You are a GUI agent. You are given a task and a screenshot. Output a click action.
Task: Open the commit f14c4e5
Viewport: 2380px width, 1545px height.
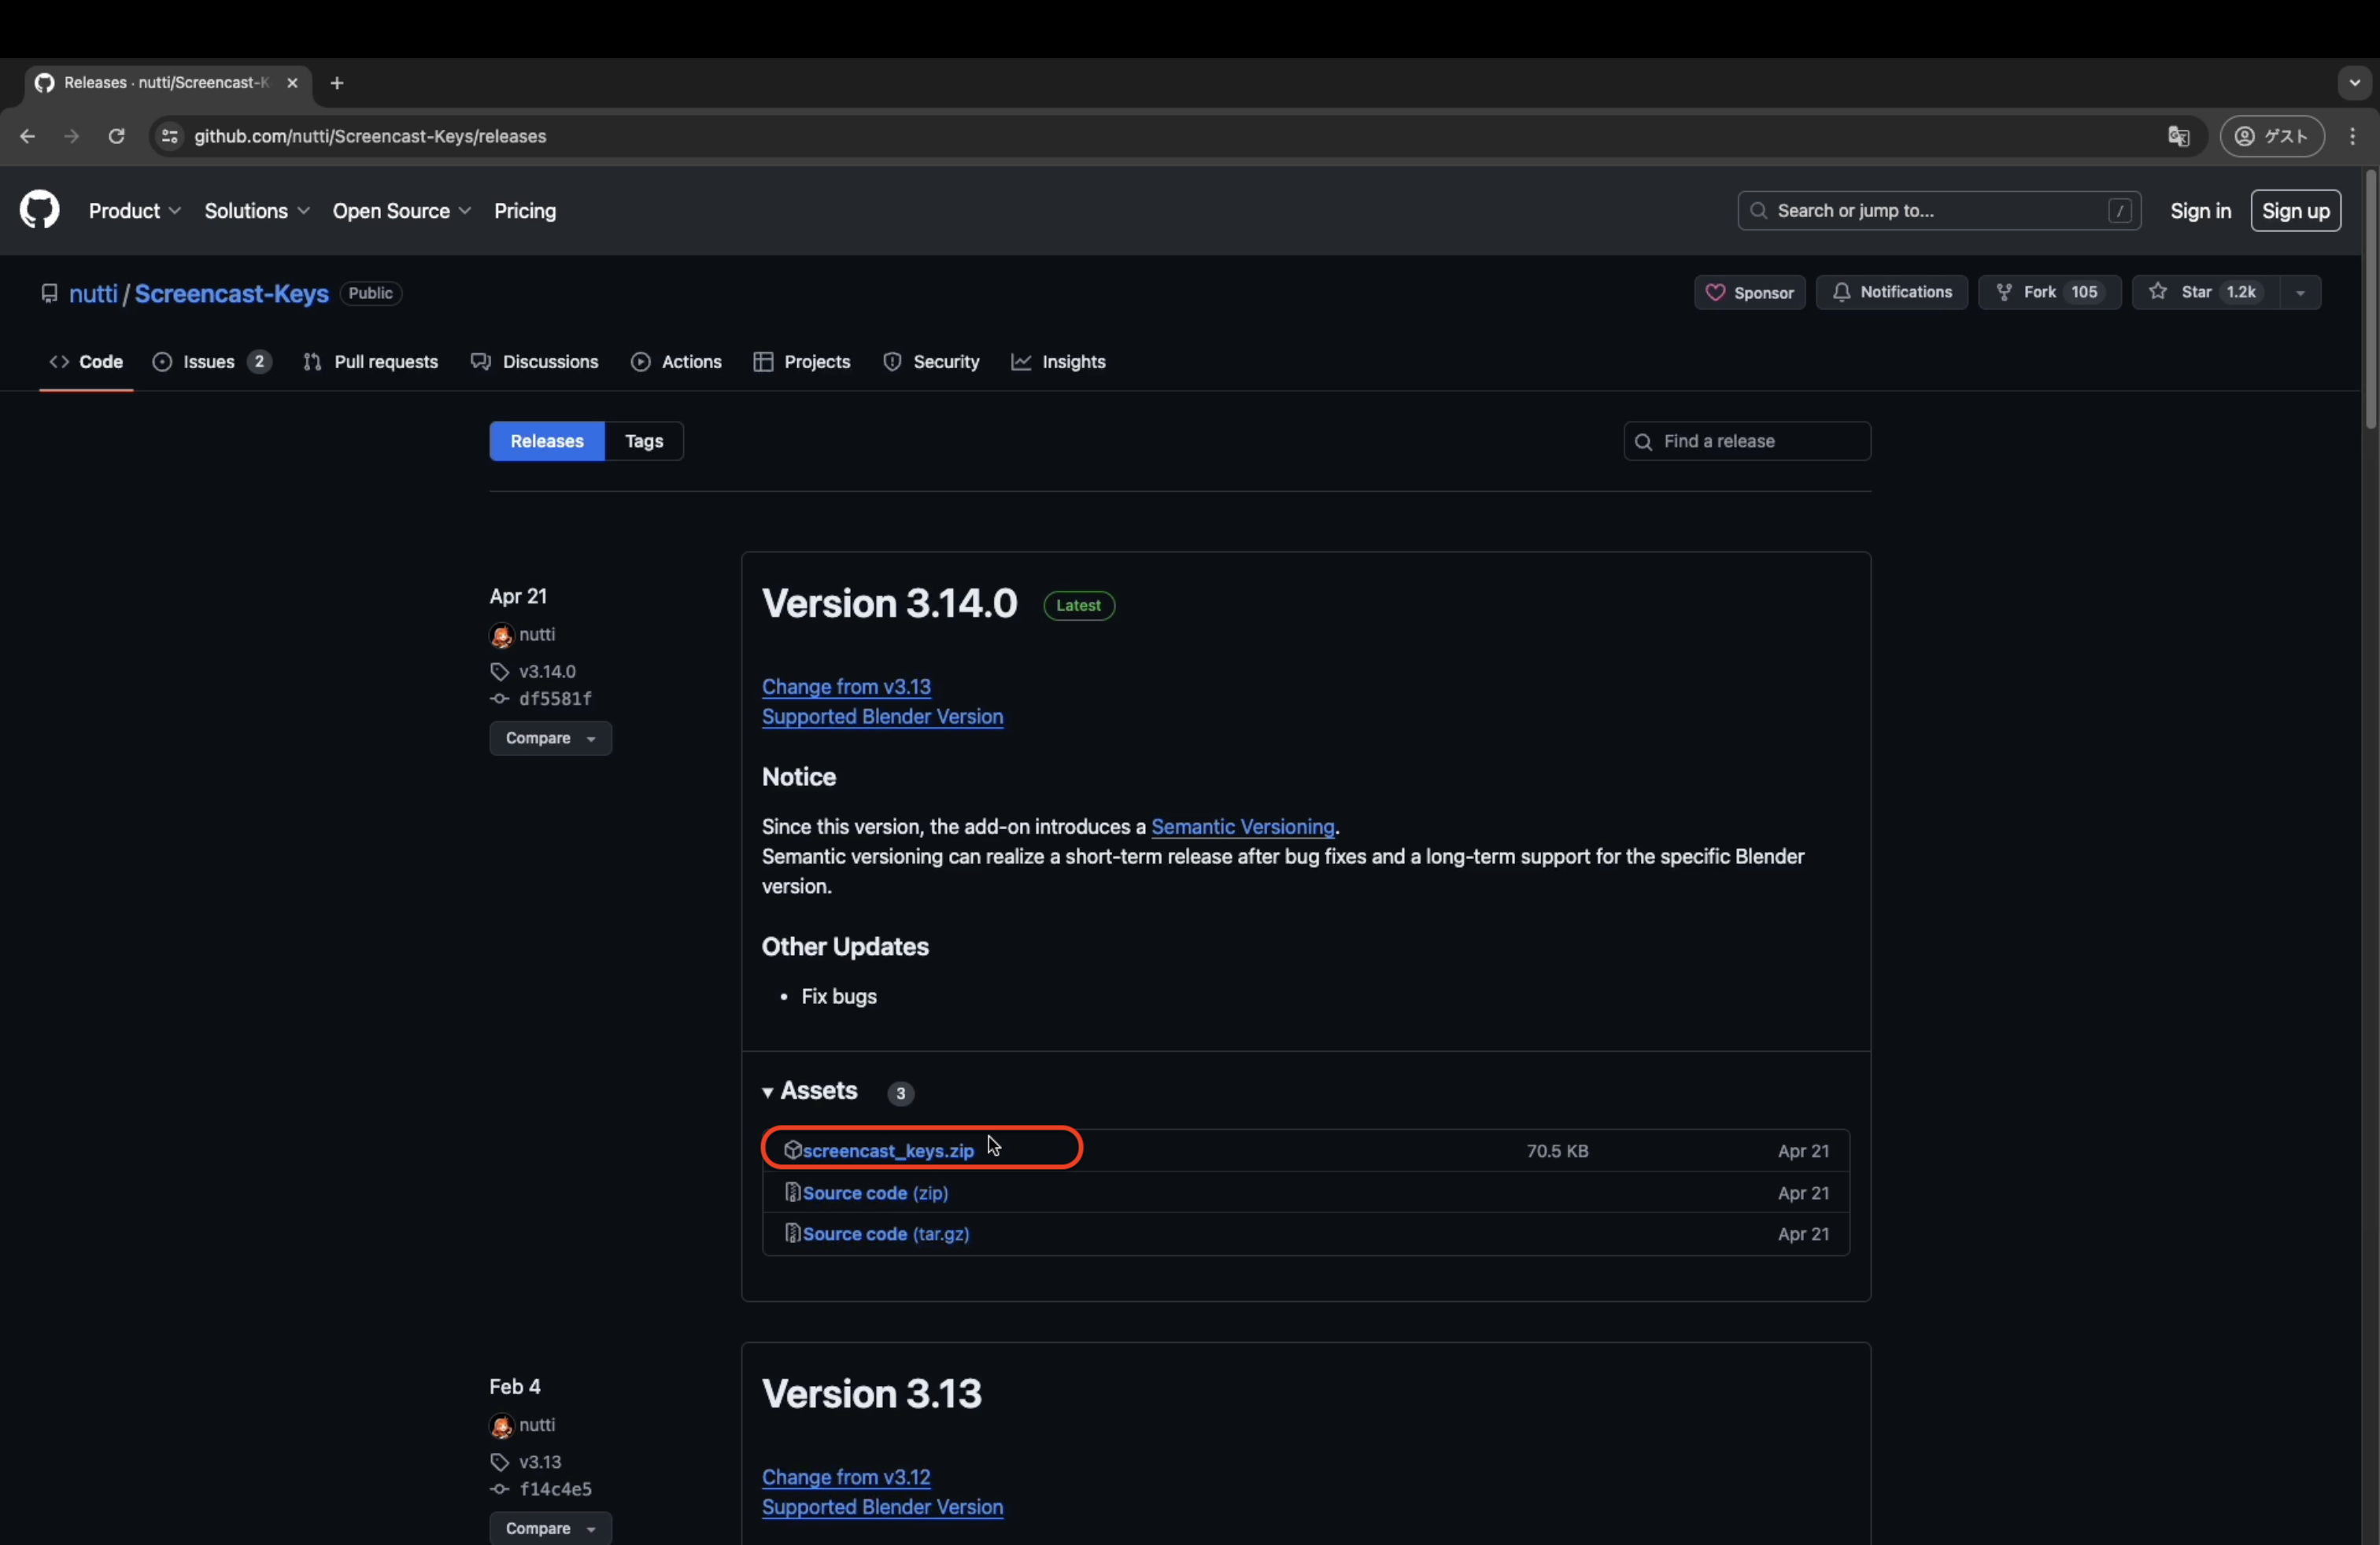(555, 1489)
